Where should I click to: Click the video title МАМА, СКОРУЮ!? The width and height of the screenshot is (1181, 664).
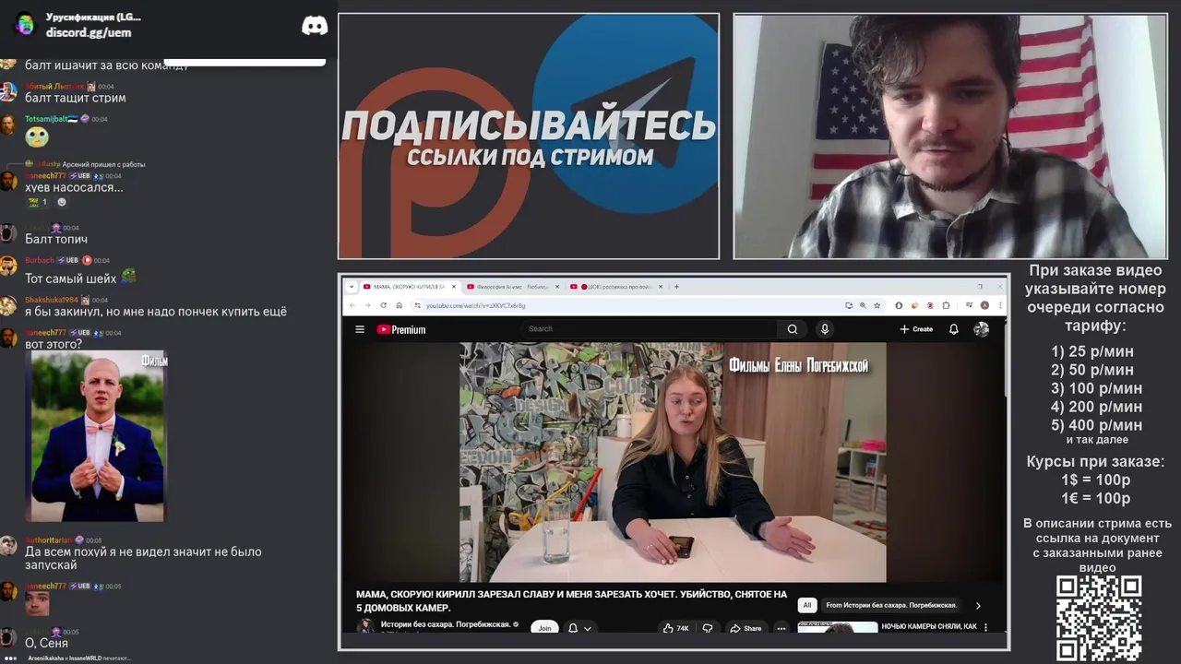[x=572, y=601]
